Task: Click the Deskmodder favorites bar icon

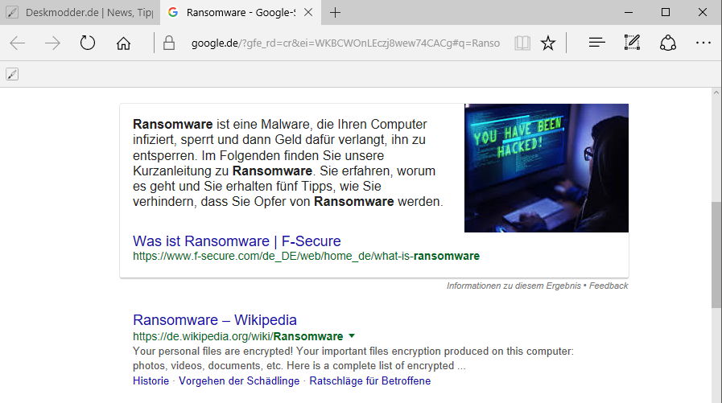Action: pyautogui.click(x=12, y=74)
